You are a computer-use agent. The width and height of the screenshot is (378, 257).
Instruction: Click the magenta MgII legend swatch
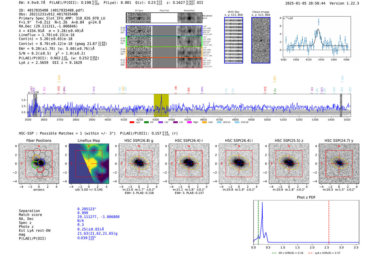189,122
